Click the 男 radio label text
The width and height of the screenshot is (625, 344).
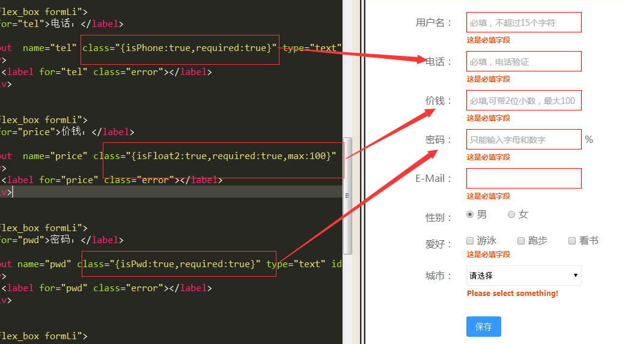[482, 214]
